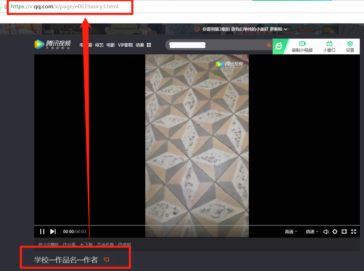364x271 pixels.
Task: Open the 电影 category
Action: (x=111, y=45)
